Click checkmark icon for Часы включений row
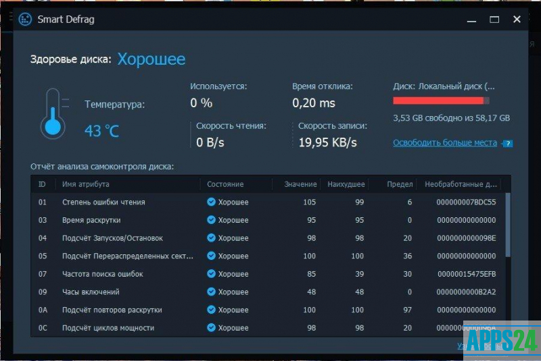The width and height of the screenshot is (541, 361). [x=211, y=291]
